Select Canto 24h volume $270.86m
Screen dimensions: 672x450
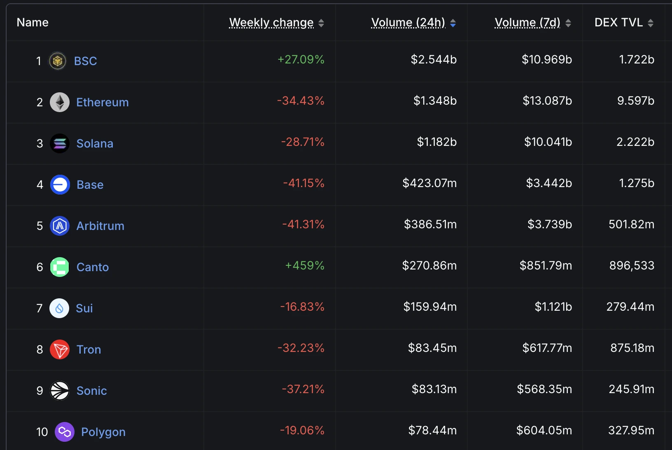click(x=429, y=265)
